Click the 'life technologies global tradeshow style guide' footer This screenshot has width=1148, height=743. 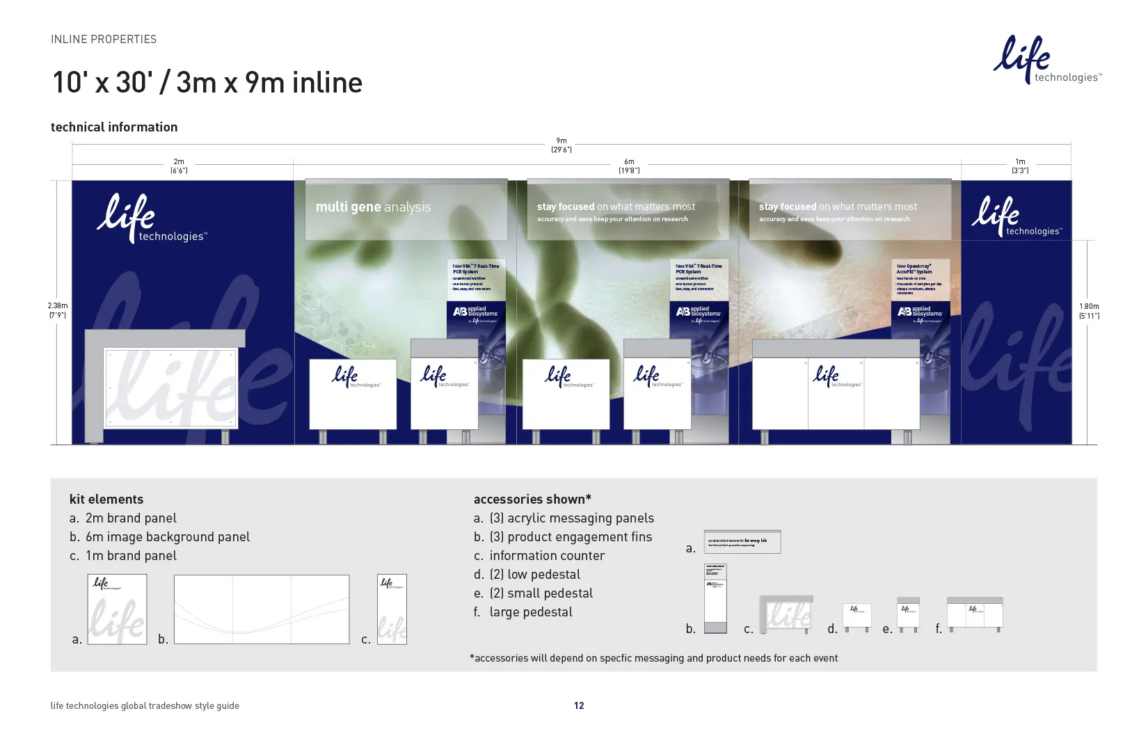[x=145, y=705]
